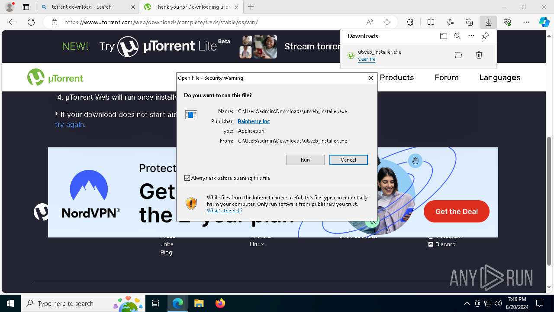The height and width of the screenshot is (312, 554).
Task: Open Forum menu item
Action: pos(447,78)
